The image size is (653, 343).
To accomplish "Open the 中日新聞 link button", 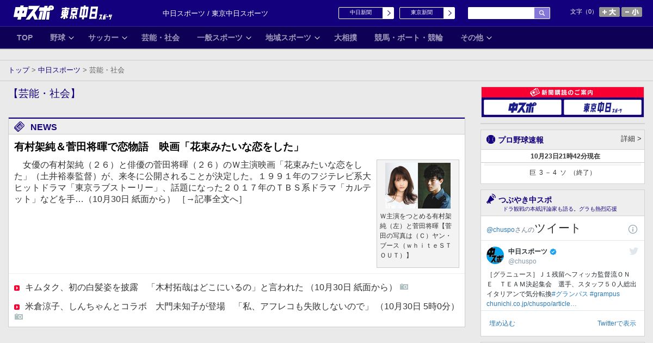I will [361, 13].
